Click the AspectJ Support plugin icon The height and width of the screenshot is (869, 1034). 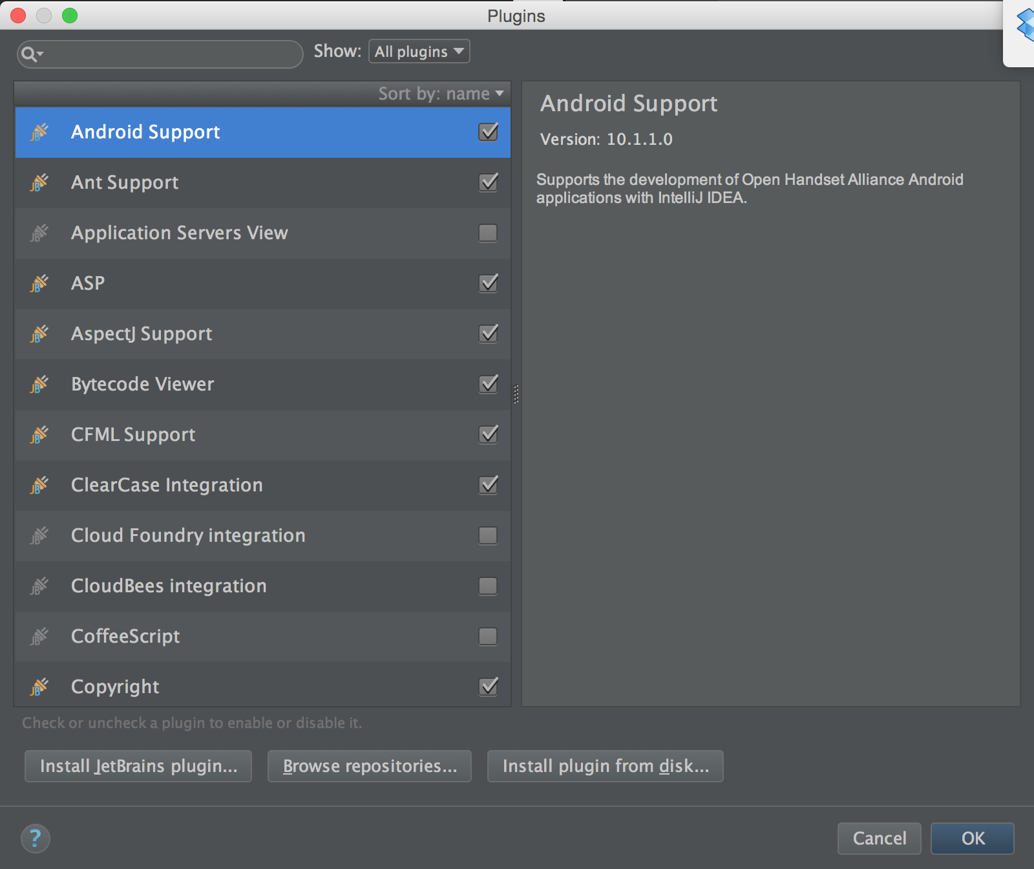click(39, 334)
